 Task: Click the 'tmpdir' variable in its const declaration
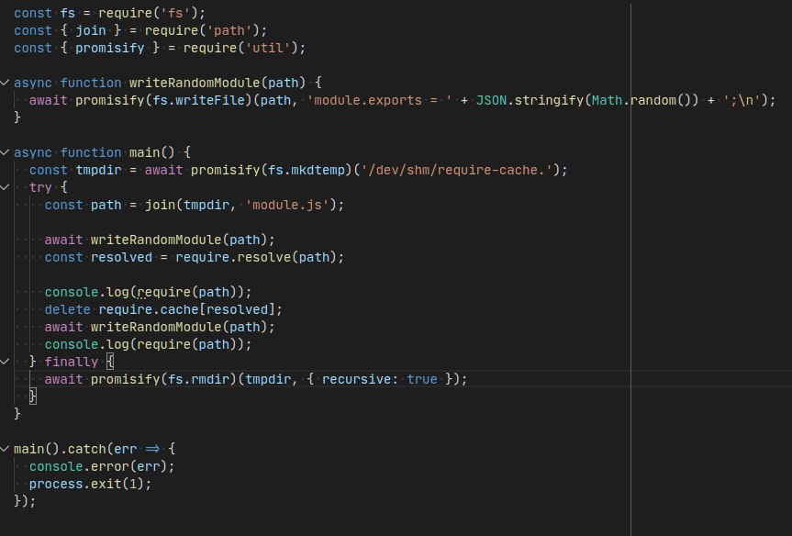point(98,170)
